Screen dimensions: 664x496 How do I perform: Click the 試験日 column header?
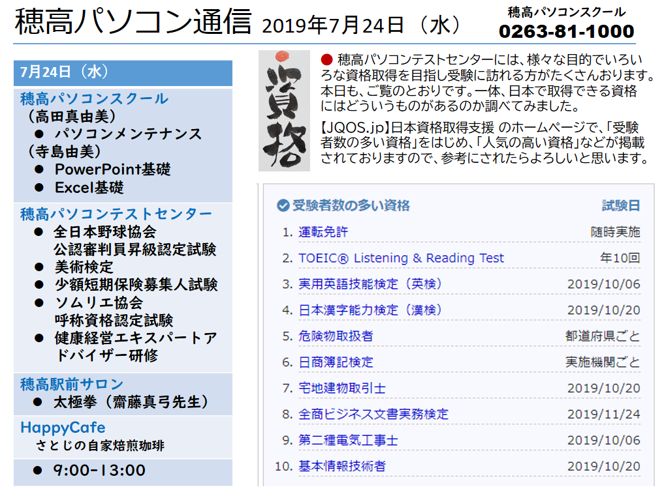click(x=620, y=206)
